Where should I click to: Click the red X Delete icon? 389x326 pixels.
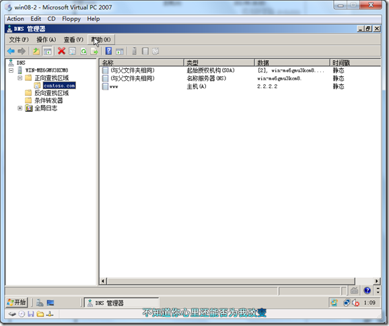(61, 51)
